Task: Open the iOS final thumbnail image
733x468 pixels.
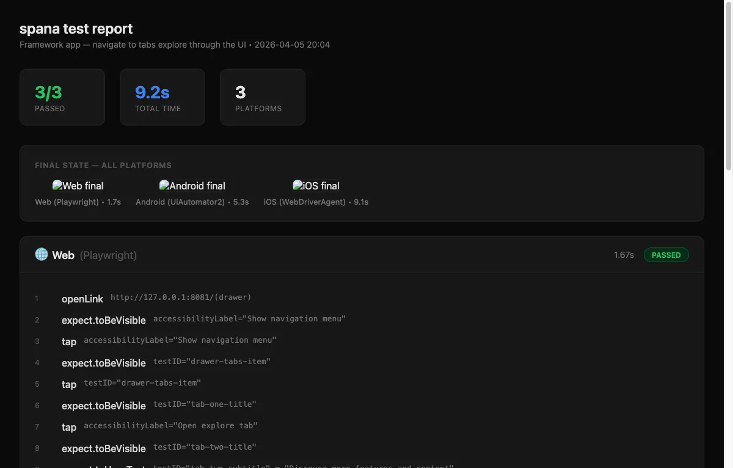Action: pyautogui.click(x=316, y=186)
